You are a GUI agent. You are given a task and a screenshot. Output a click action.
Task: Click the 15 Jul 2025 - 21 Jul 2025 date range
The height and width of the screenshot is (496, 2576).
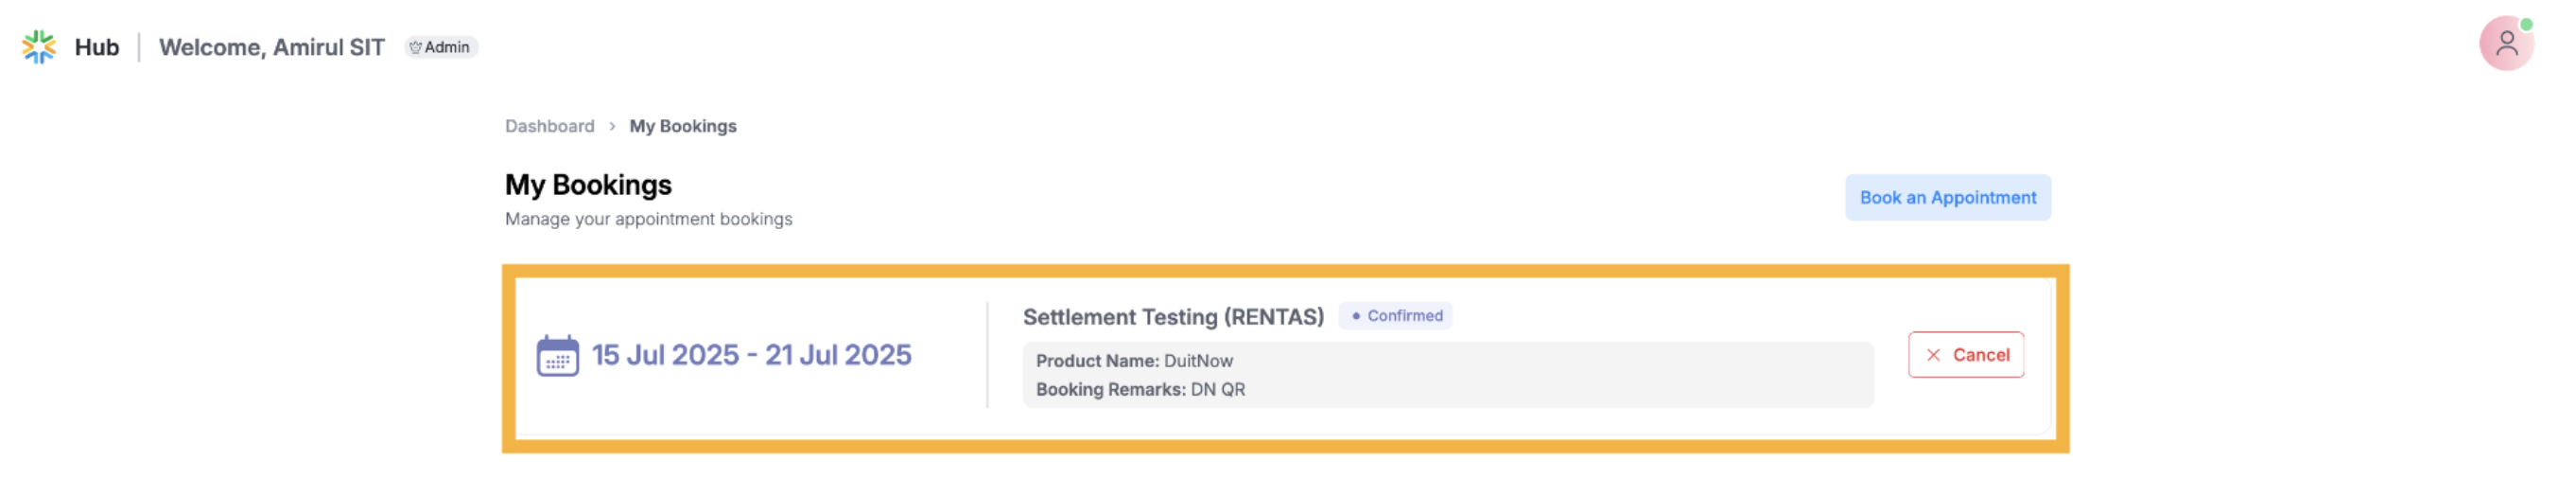tap(751, 355)
